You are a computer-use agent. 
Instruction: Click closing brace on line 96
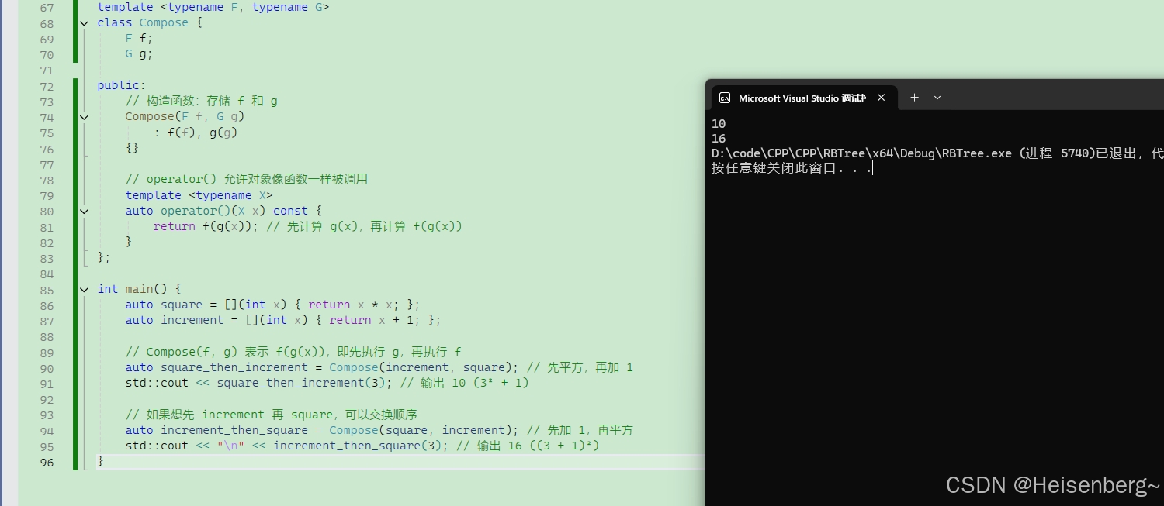tap(100, 461)
